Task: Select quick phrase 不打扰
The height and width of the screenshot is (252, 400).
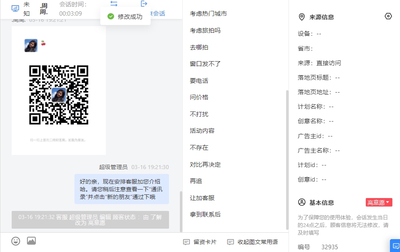Action: point(199,114)
